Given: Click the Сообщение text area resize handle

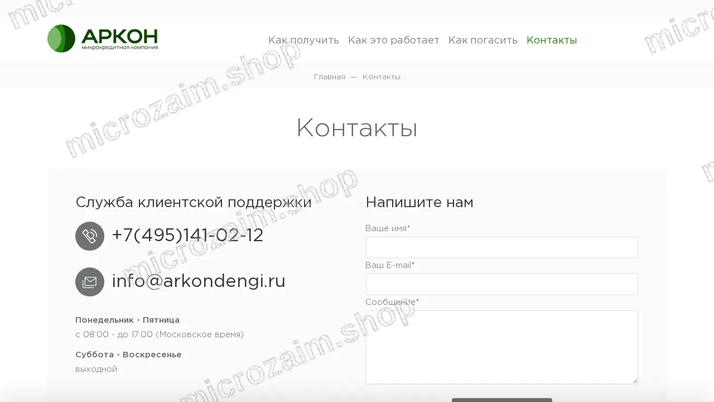Looking at the screenshot, I should (634, 380).
